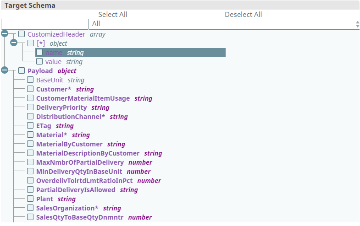Image resolution: width=360 pixels, height=226 pixels.
Task: Select the value string label
Action: 53,62
